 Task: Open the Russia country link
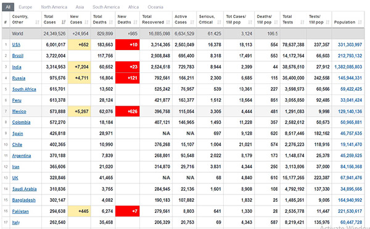coord(18,78)
